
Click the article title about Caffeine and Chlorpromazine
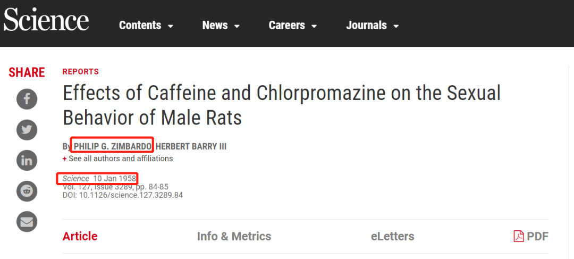point(282,105)
